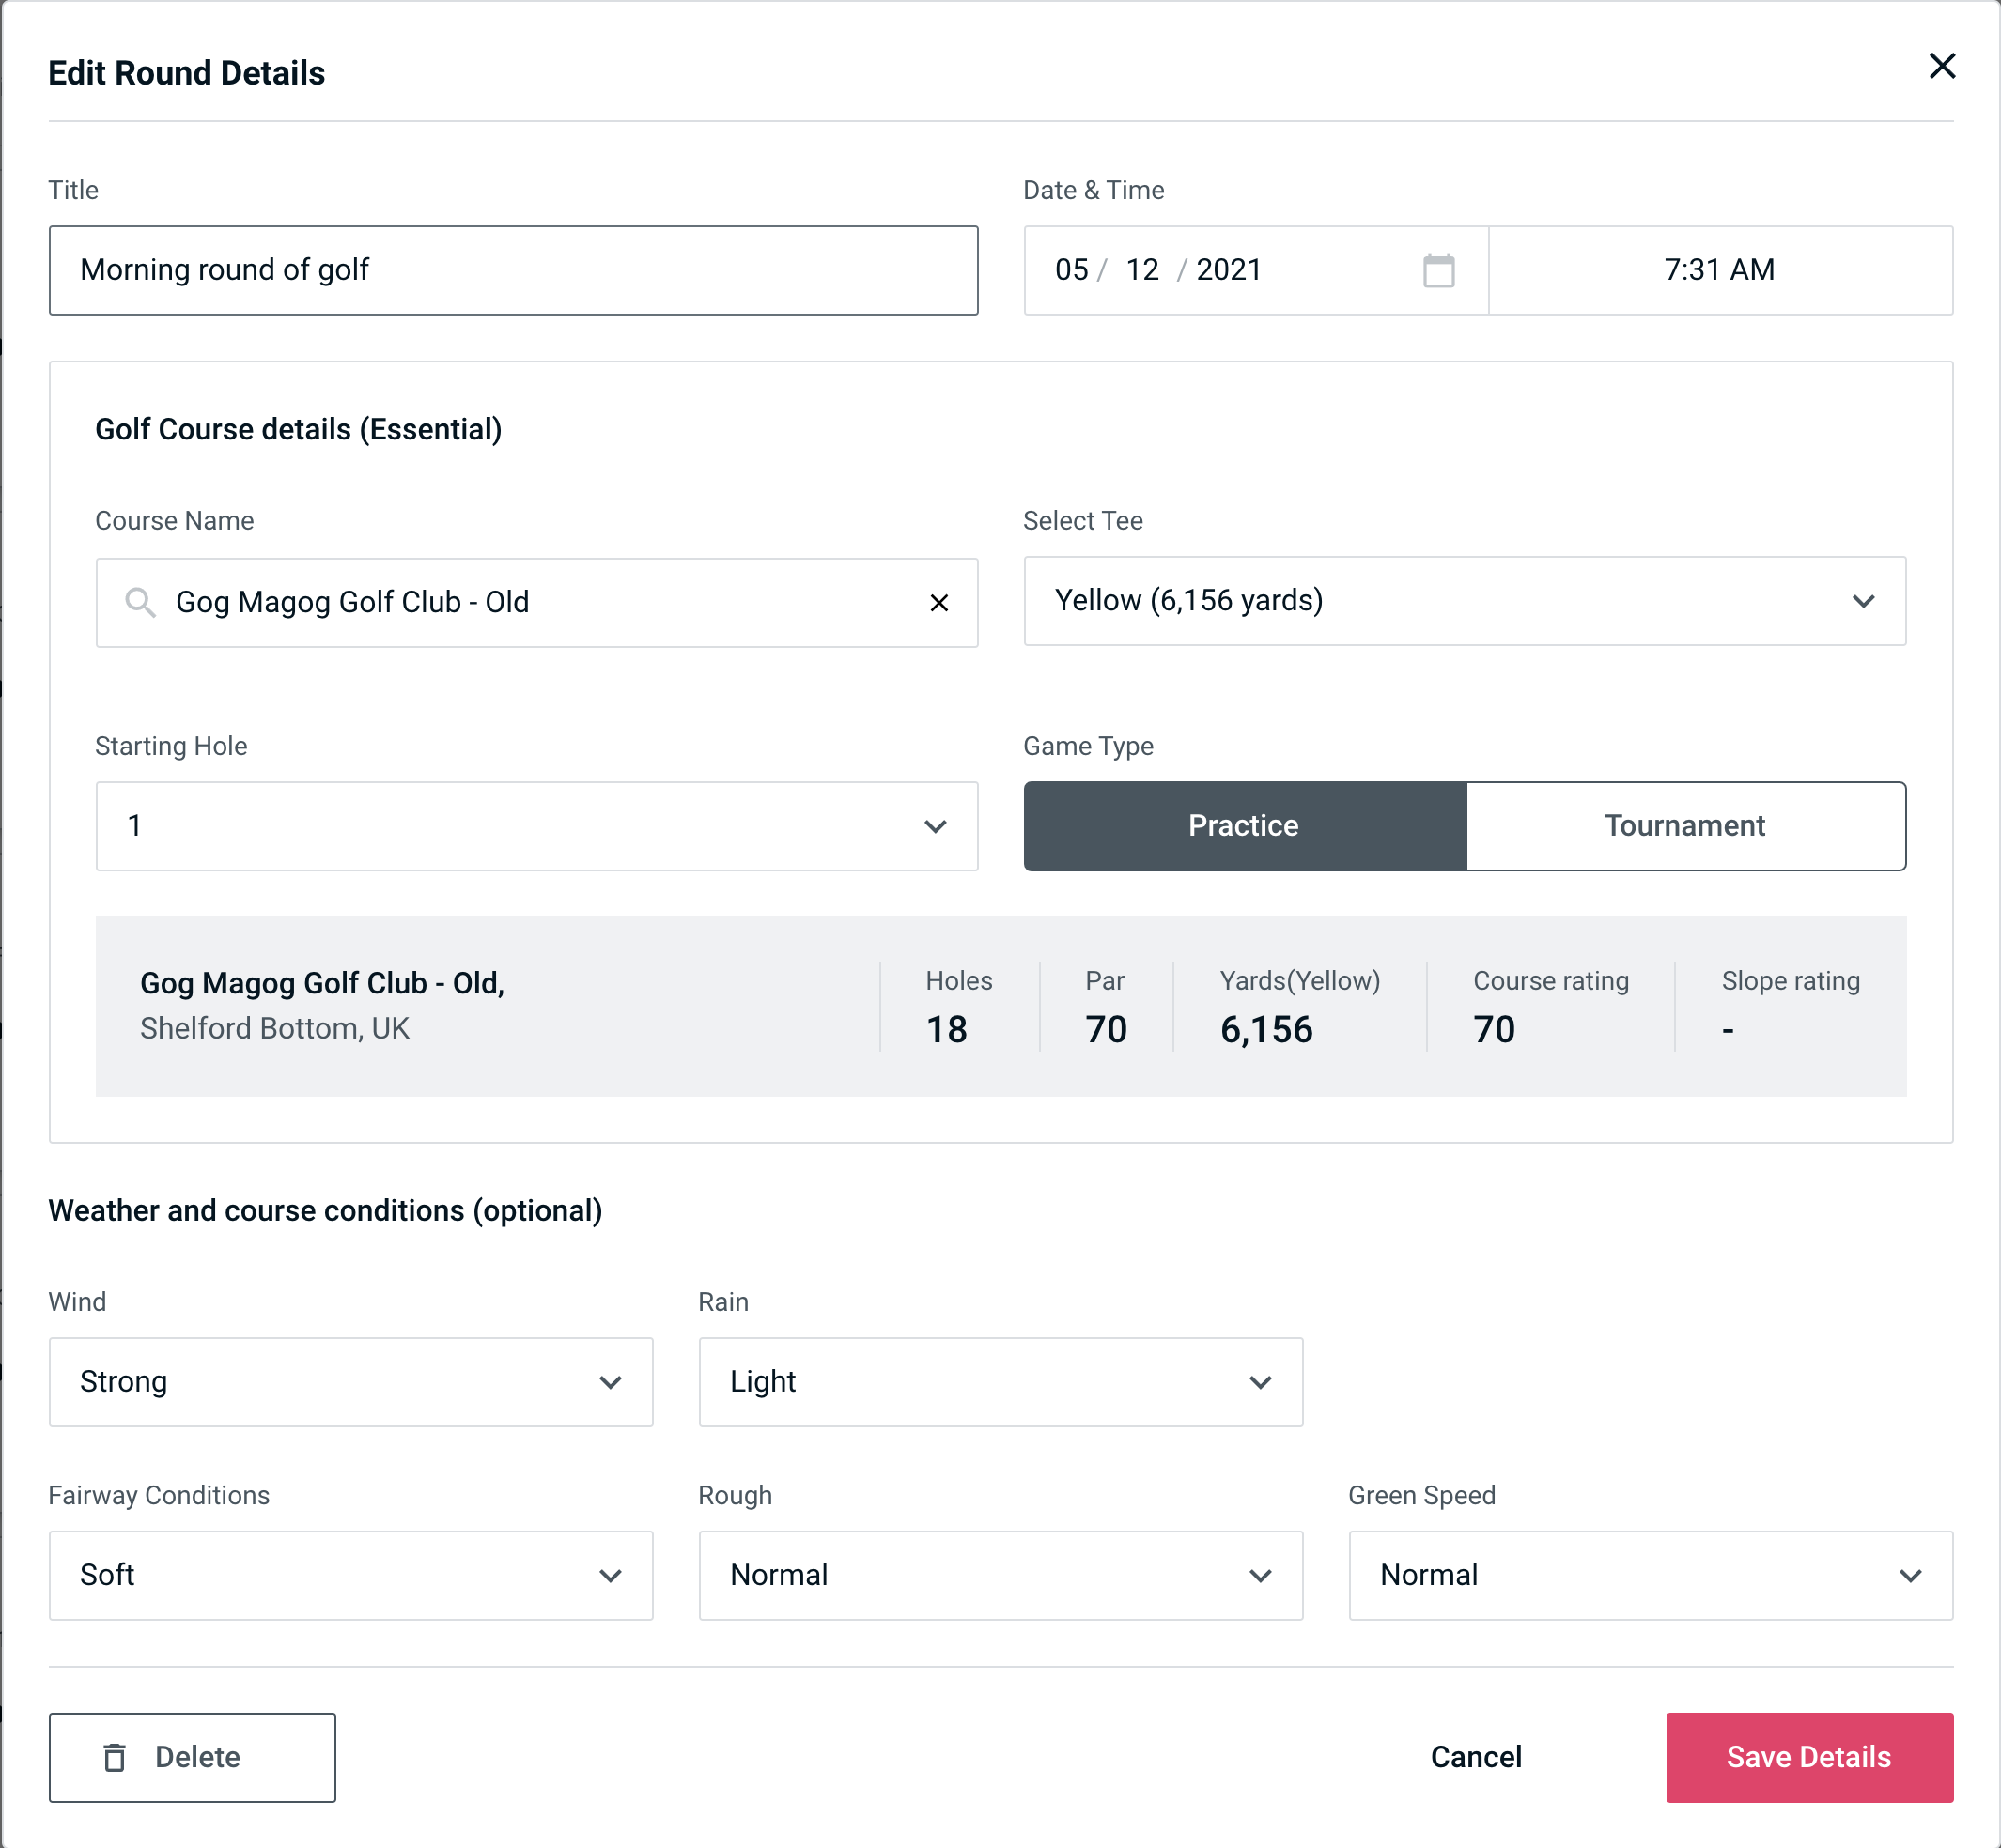The width and height of the screenshot is (2001, 1848).
Task: Click the clear (X) icon in Course Name
Action: 939,603
